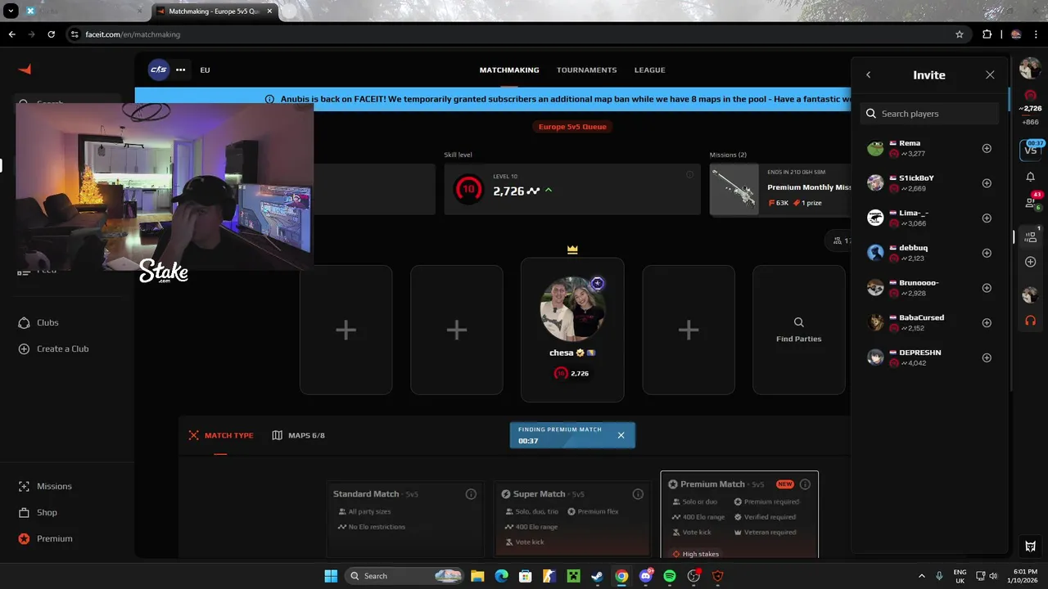Add a player in the second empty party slot
This screenshot has height=589, width=1048.
click(x=457, y=330)
